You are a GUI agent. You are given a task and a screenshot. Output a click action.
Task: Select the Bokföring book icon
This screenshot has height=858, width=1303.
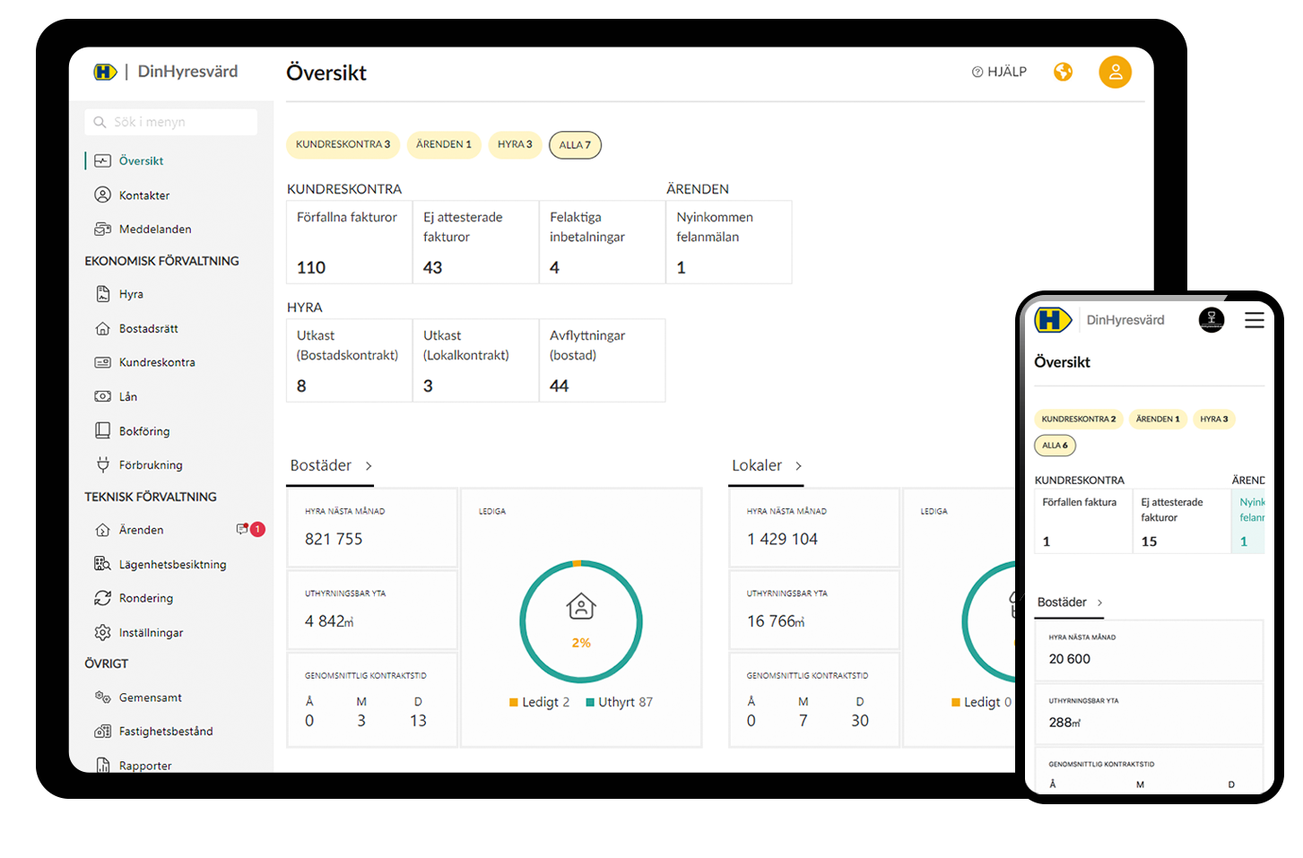[103, 430]
